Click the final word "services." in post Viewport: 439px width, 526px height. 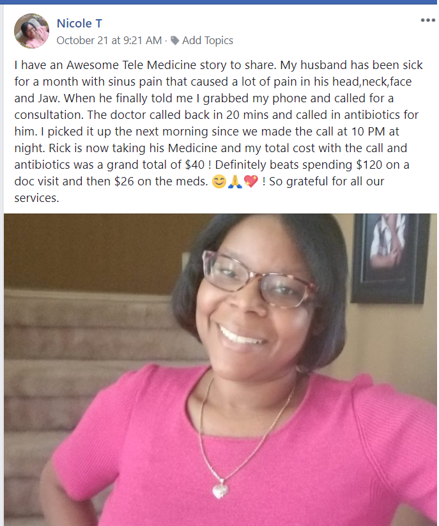(x=36, y=198)
